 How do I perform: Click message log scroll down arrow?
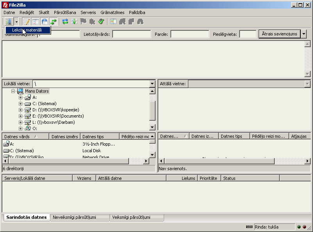point(308,74)
